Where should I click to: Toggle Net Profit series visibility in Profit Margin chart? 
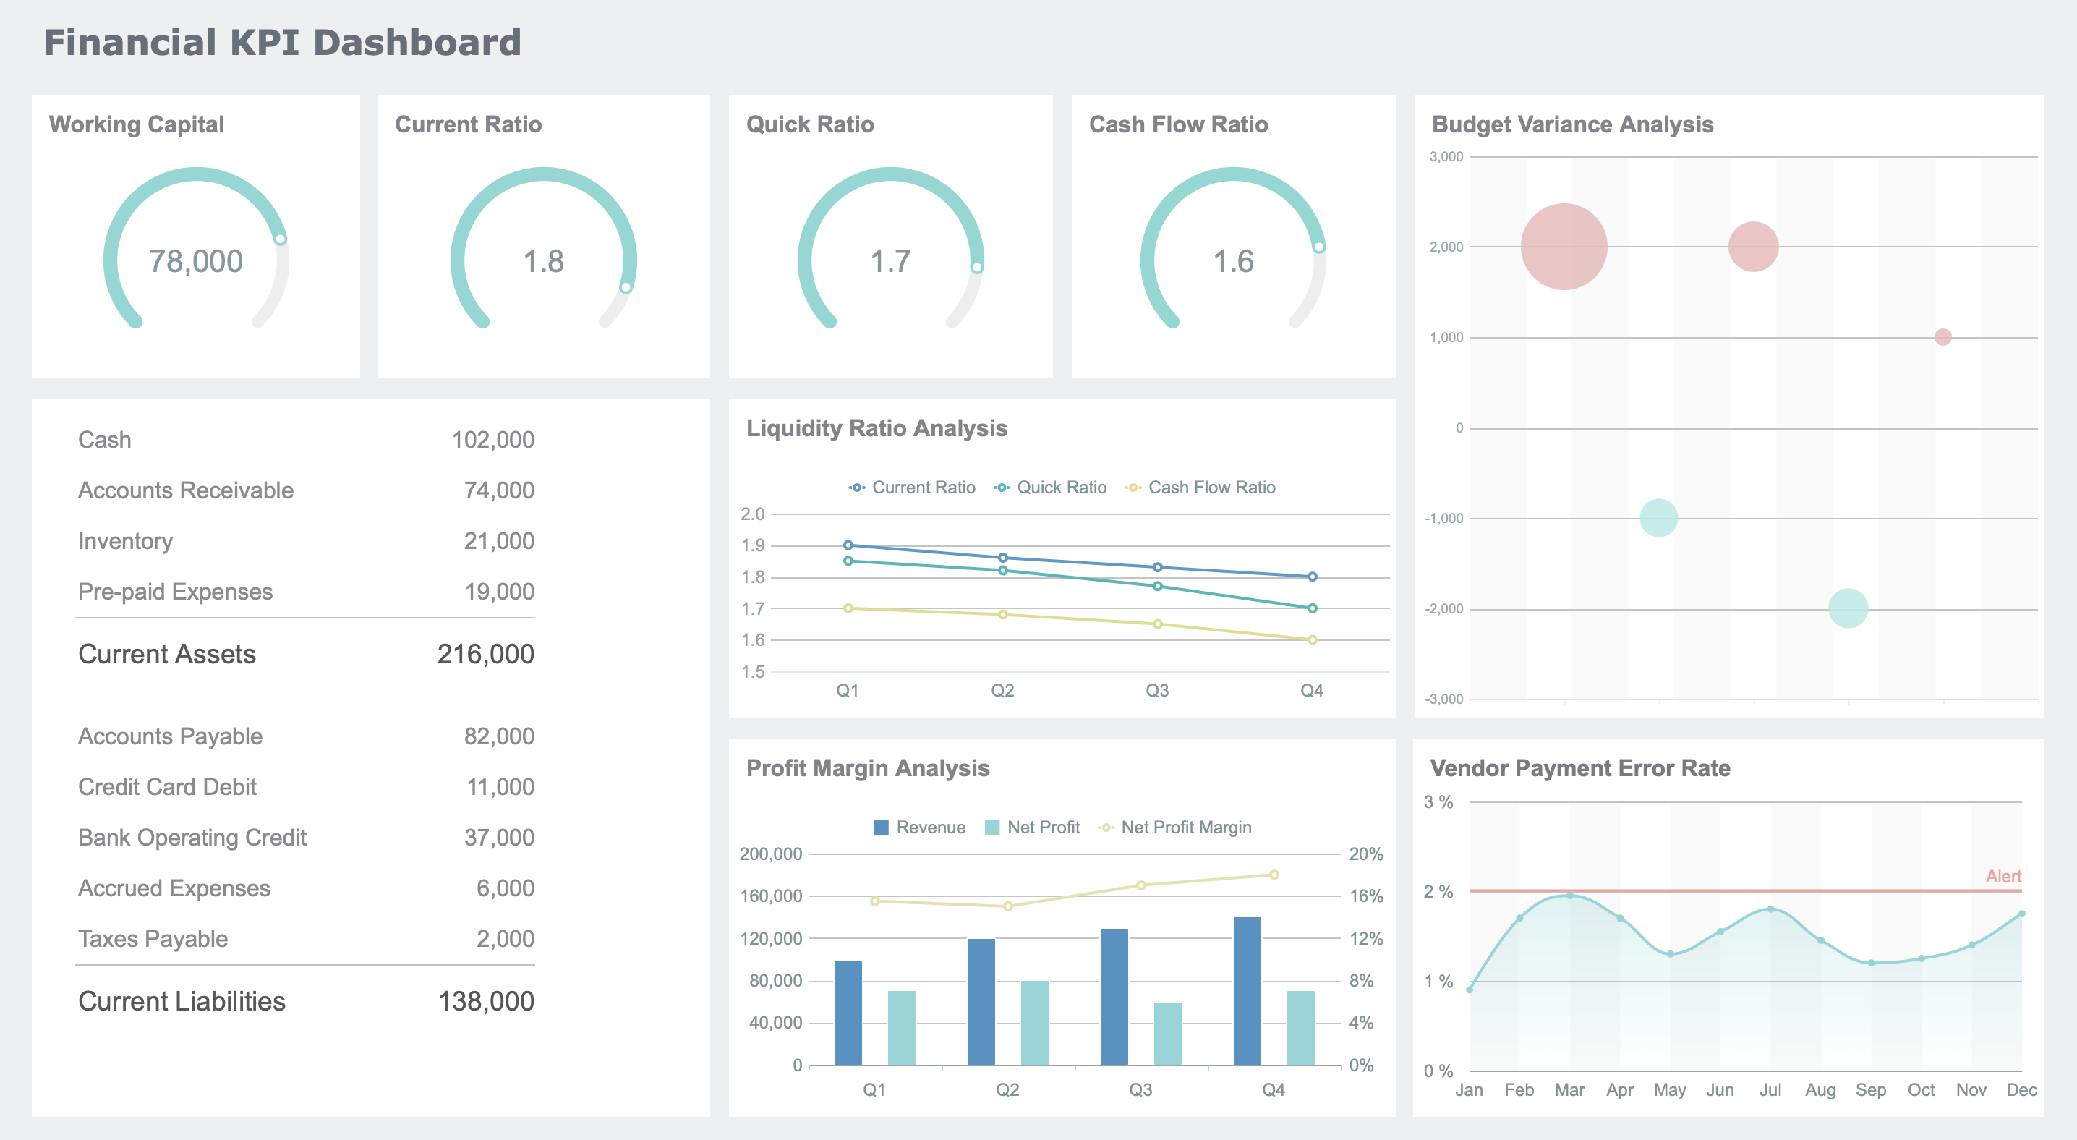pyautogui.click(x=1033, y=828)
